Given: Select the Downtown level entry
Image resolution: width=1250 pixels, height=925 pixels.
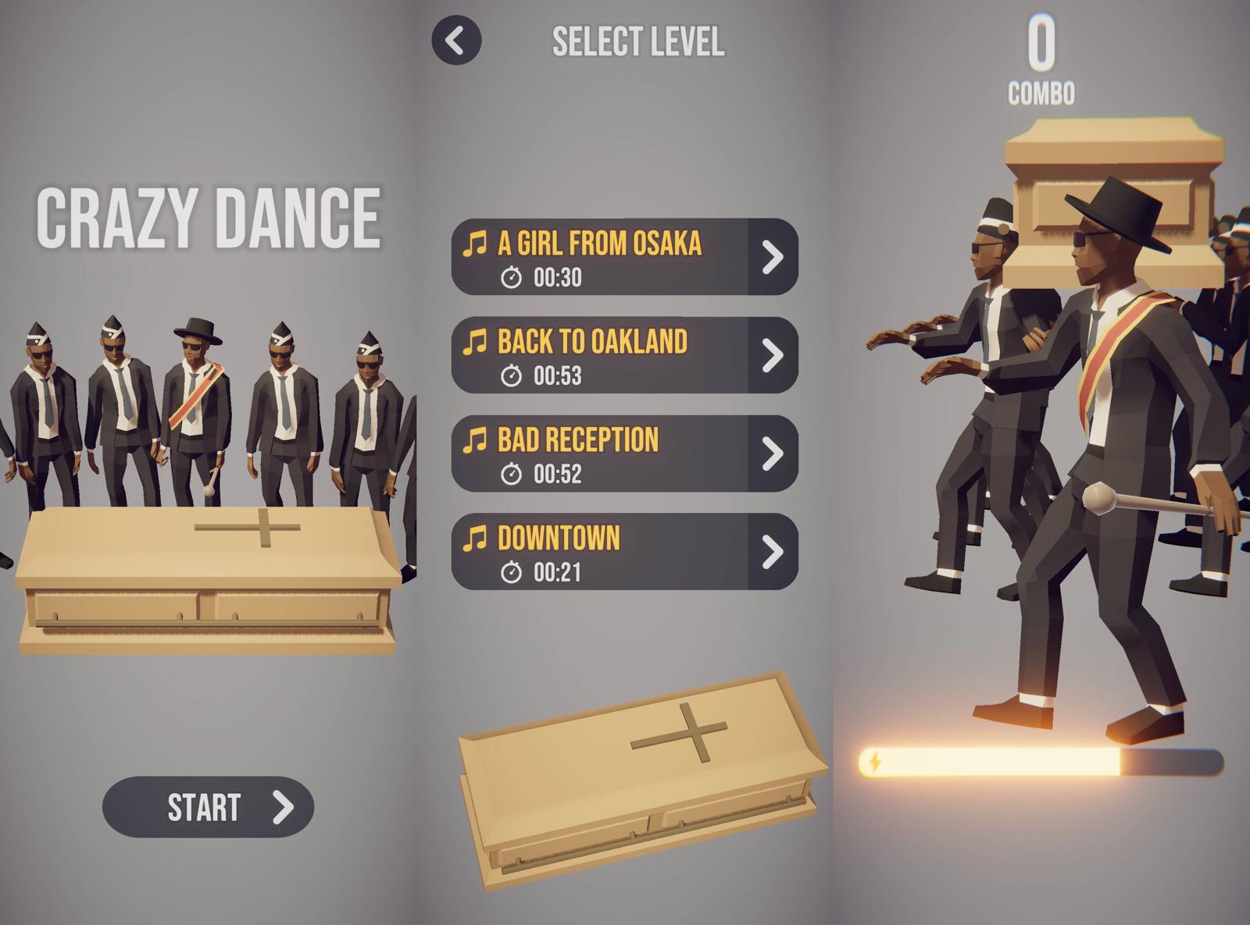Looking at the screenshot, I should click(624, 551).
